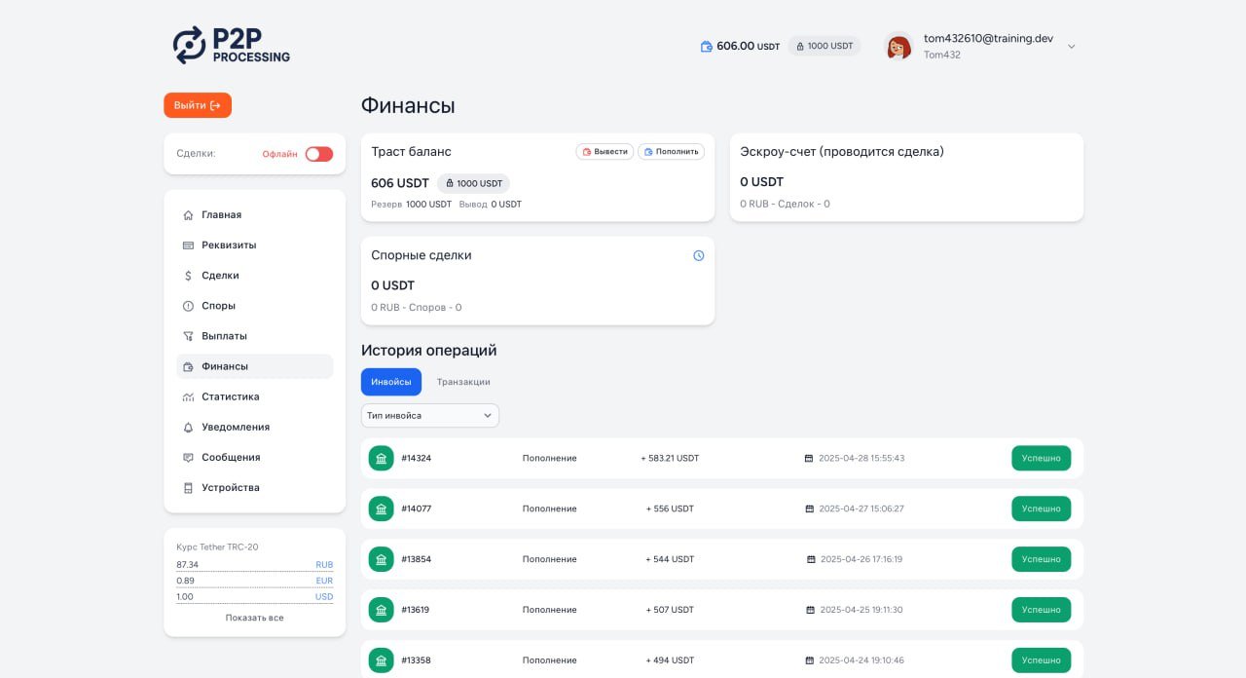Click the Успешно status on invoice #13619
The height and width of the screenshot is (678, 1246).
1041,610
